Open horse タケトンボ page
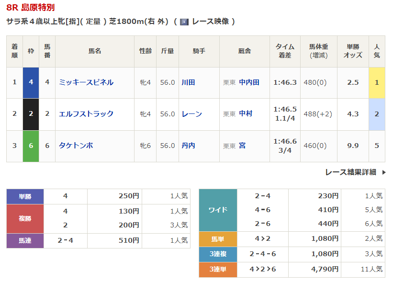This screenshot has width=393, height=282. [76, 146]
